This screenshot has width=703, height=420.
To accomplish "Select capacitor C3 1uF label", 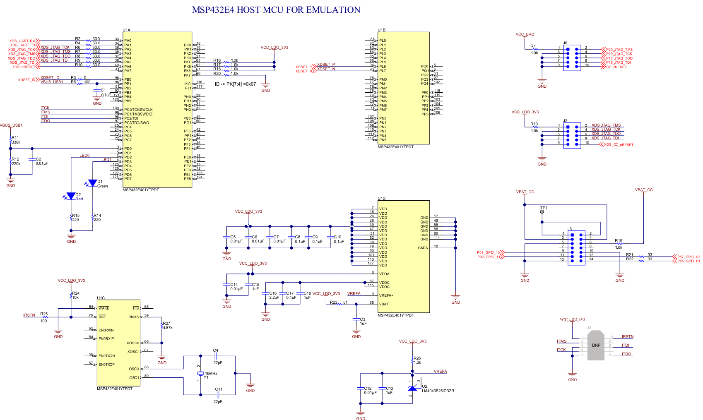I will (363, 321).
